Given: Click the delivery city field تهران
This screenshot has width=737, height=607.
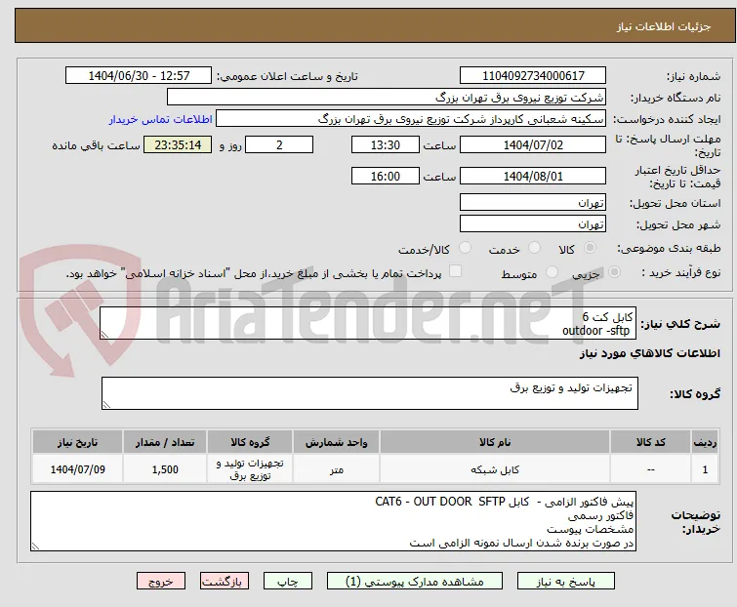Looking at the screenshot, I should pos(533,224).
